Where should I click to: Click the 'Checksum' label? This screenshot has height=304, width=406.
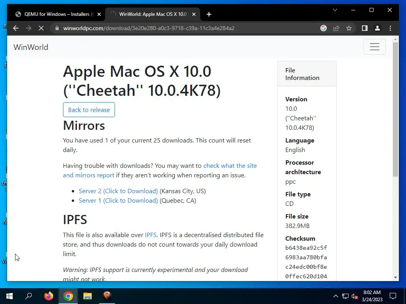tap(300, 238)
